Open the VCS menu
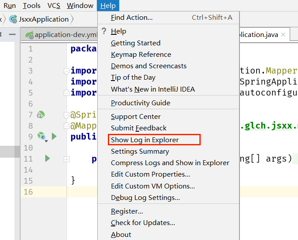 54,6
